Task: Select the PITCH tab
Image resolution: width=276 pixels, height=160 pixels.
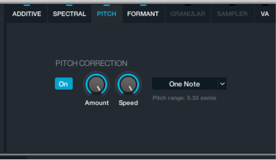Action: point(106,14)
